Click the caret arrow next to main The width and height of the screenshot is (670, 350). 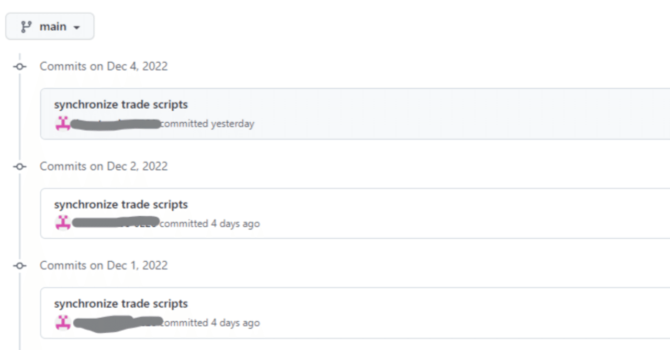click(x=76, y=27)
